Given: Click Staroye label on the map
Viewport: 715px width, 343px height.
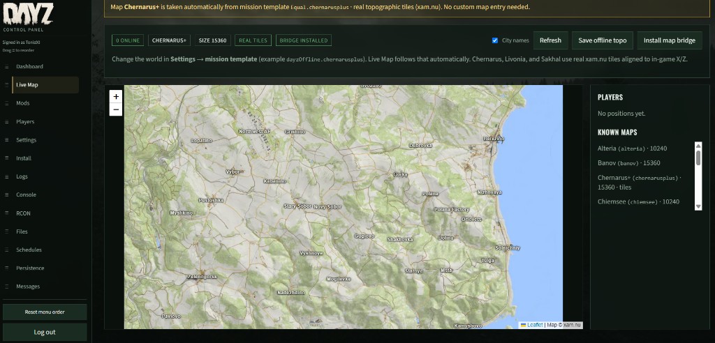Looking at the screenshot, I should (414, 270).
